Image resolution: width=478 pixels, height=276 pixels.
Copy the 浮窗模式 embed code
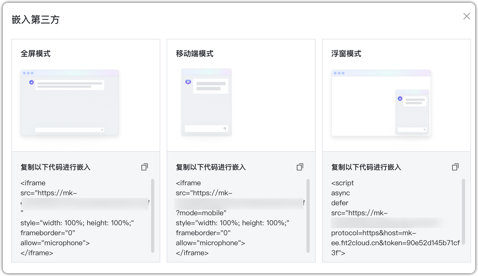(455, 167)
